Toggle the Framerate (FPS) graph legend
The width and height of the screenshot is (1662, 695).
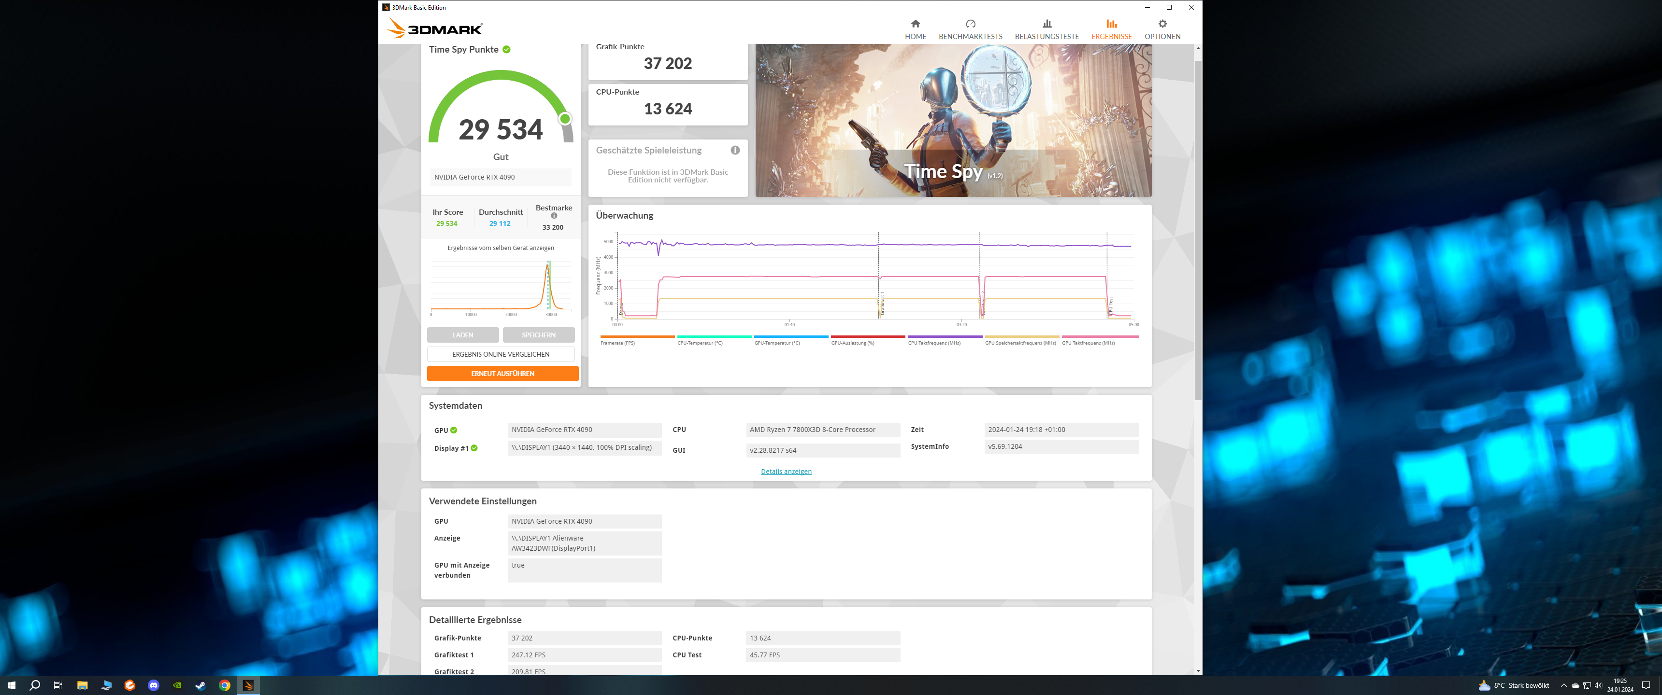(x=617, y=343)
